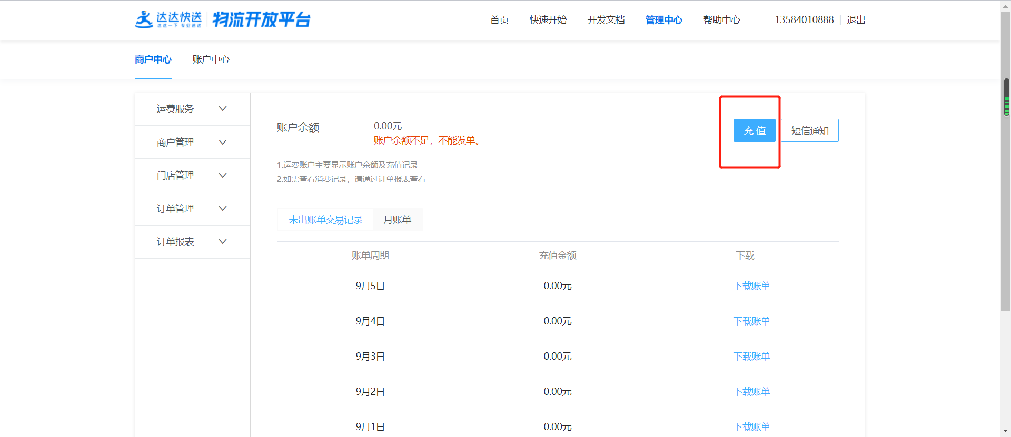The width and height of the screenshot is (1011, 437).
Task: Open the 帮助中心 help page
Action: tap(721, 20)
